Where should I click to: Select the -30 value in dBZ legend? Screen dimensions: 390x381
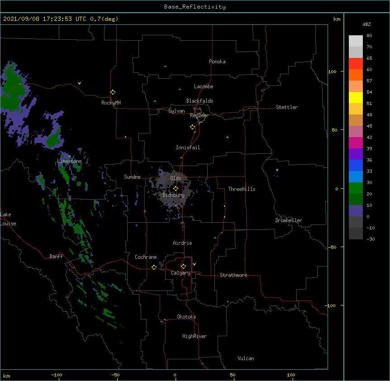point(371,239)
